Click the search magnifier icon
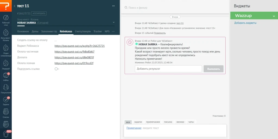 point(126,8)
